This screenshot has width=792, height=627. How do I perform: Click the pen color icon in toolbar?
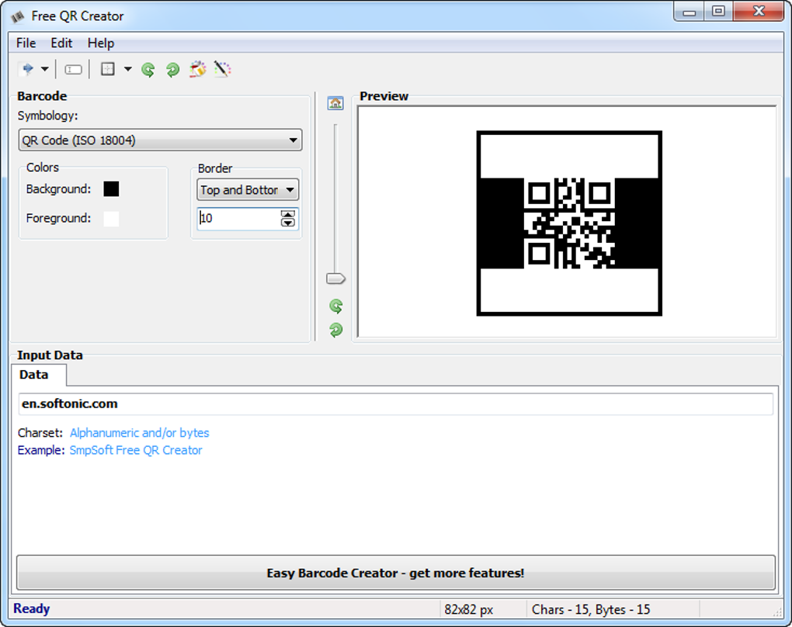pyautogui.click(x=222, y=69)
